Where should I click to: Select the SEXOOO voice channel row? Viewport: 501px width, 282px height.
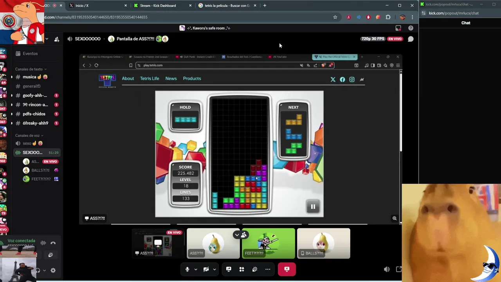point(37,152)
